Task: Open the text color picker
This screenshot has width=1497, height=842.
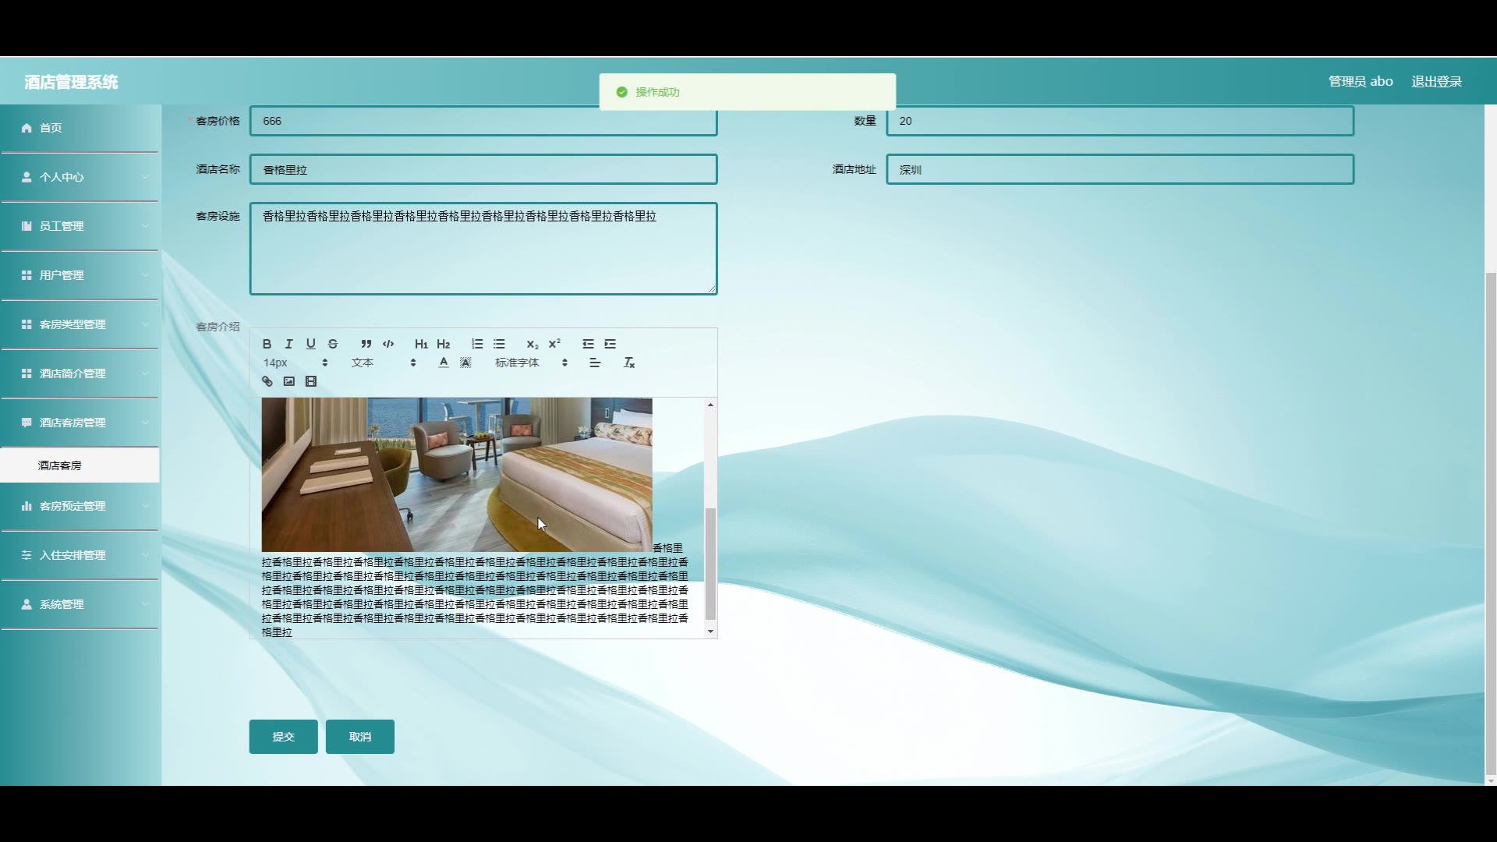Action: (444, 363)
